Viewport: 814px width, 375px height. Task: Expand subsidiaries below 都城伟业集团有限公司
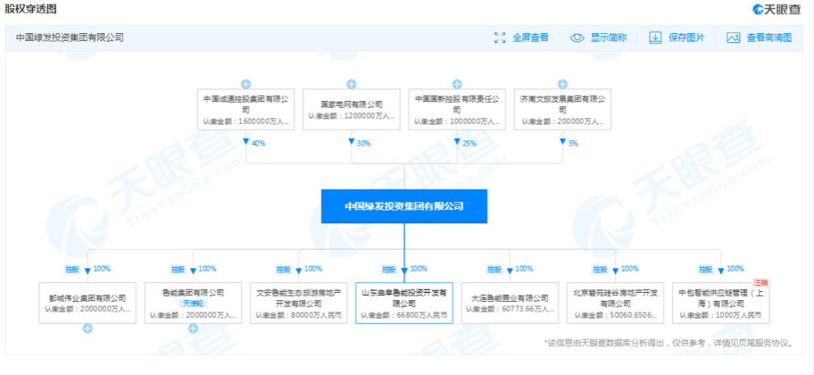click(x=87, y=328)
